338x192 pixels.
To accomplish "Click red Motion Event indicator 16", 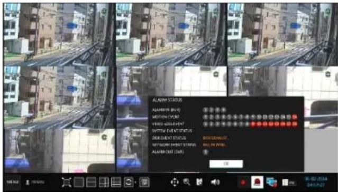I will pyautogui.click(x=295, y=117).
